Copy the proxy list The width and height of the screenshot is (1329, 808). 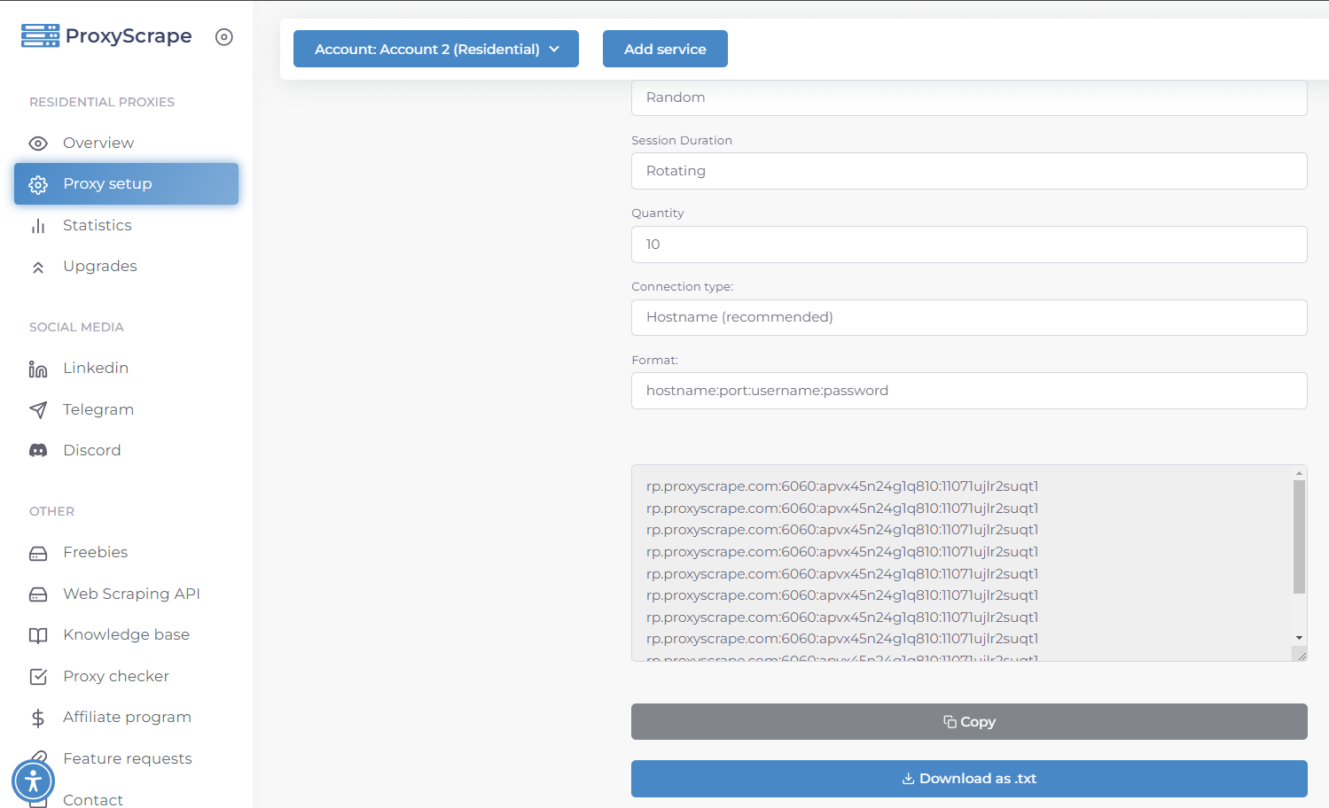point(968,721)
